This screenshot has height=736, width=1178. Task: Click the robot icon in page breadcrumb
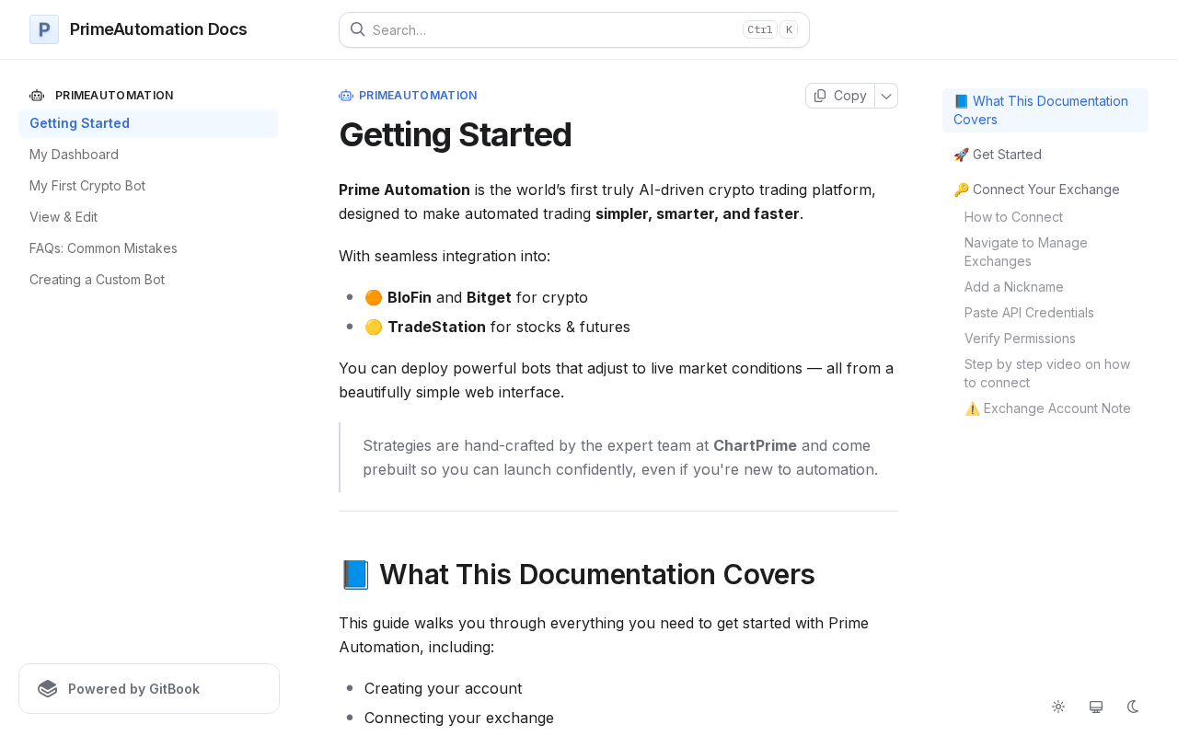click(346, 96)
